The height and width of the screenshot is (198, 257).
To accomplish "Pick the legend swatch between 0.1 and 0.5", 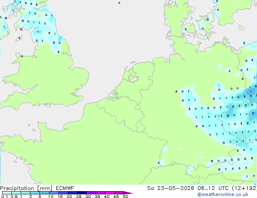I will click(7, 193).
